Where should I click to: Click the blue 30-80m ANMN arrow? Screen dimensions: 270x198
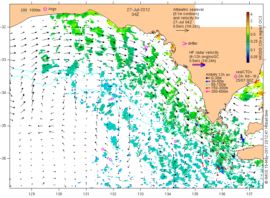[208, 81]
